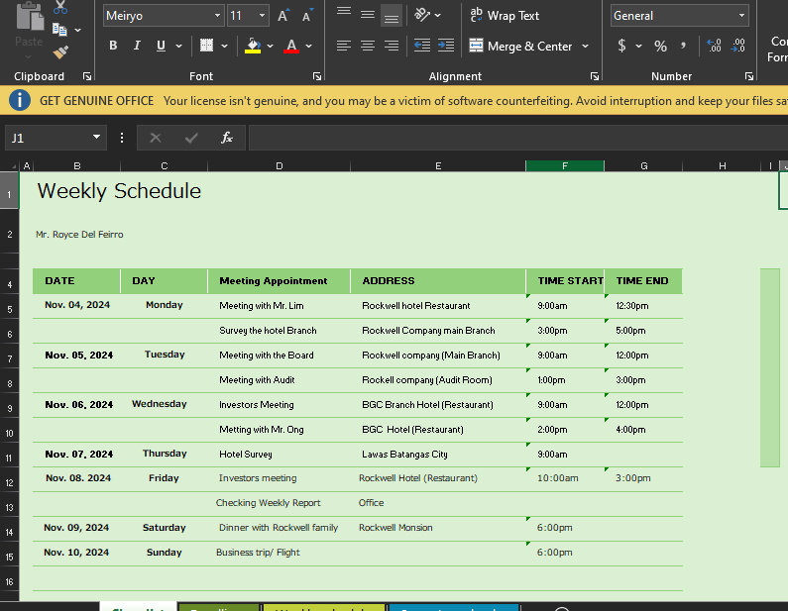Click Increase Decimal icon
Image resolution: width=788 pixels, height=611 pixels.
tap(714, 46)
